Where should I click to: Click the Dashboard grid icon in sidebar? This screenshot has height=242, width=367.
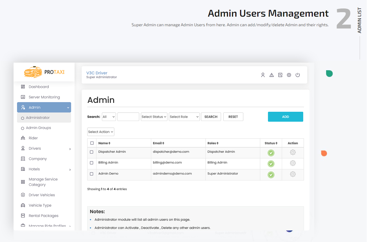(x=23, y=87)
